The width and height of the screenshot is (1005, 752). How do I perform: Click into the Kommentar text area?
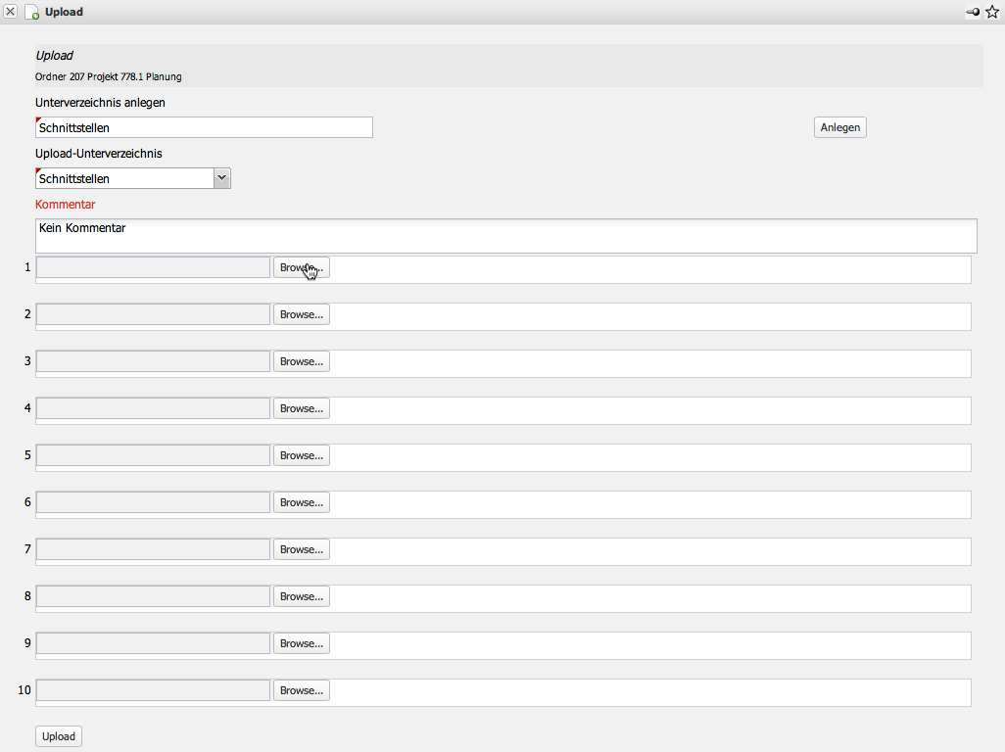[505, 236]
